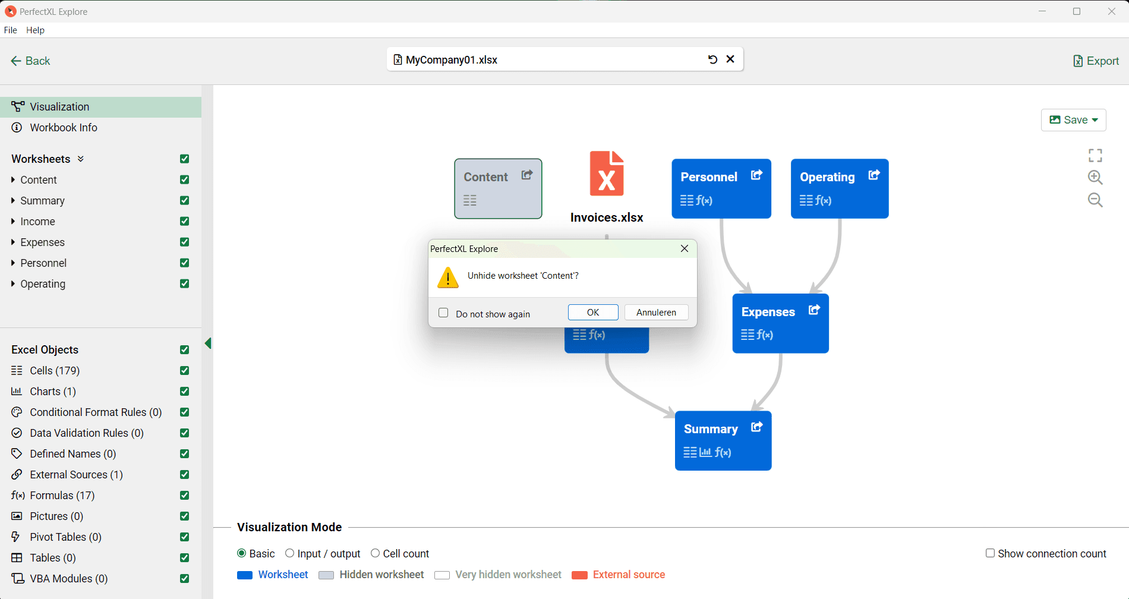Open Personnel sheet via its export icon

[x=756, y=175]
